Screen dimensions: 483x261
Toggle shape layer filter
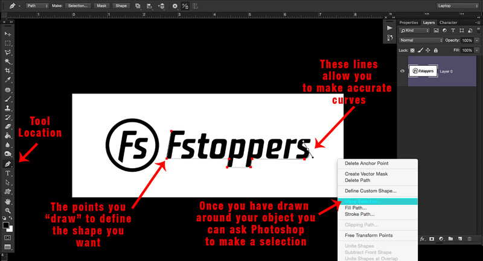pyautogui.click(x=461, y=30)
